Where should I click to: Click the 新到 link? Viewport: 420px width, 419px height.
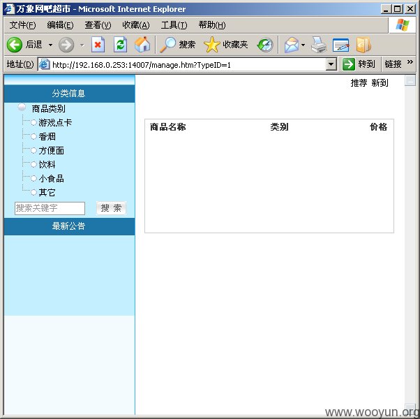click(x=380, y=83)
